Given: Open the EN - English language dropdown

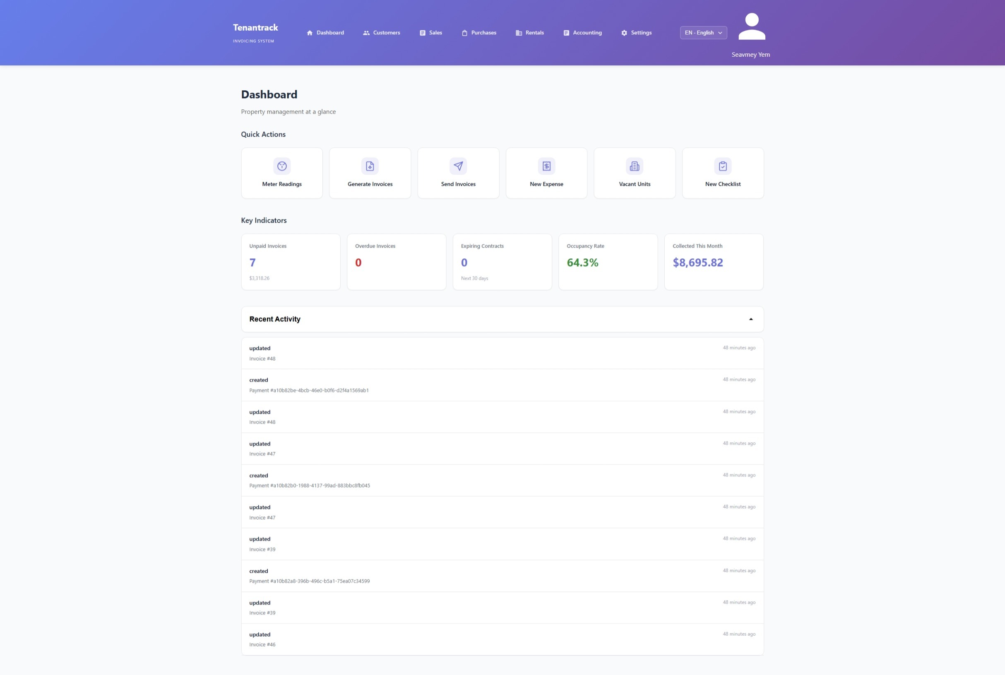Looking at the screenshot, I should tap(703, 33).
